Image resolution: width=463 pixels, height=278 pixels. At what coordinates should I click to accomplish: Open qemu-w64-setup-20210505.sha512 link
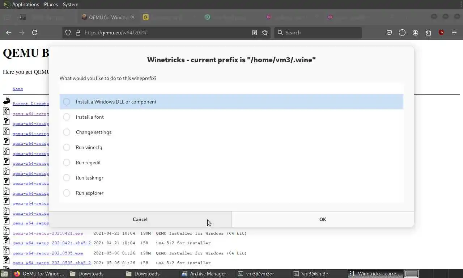52,263
